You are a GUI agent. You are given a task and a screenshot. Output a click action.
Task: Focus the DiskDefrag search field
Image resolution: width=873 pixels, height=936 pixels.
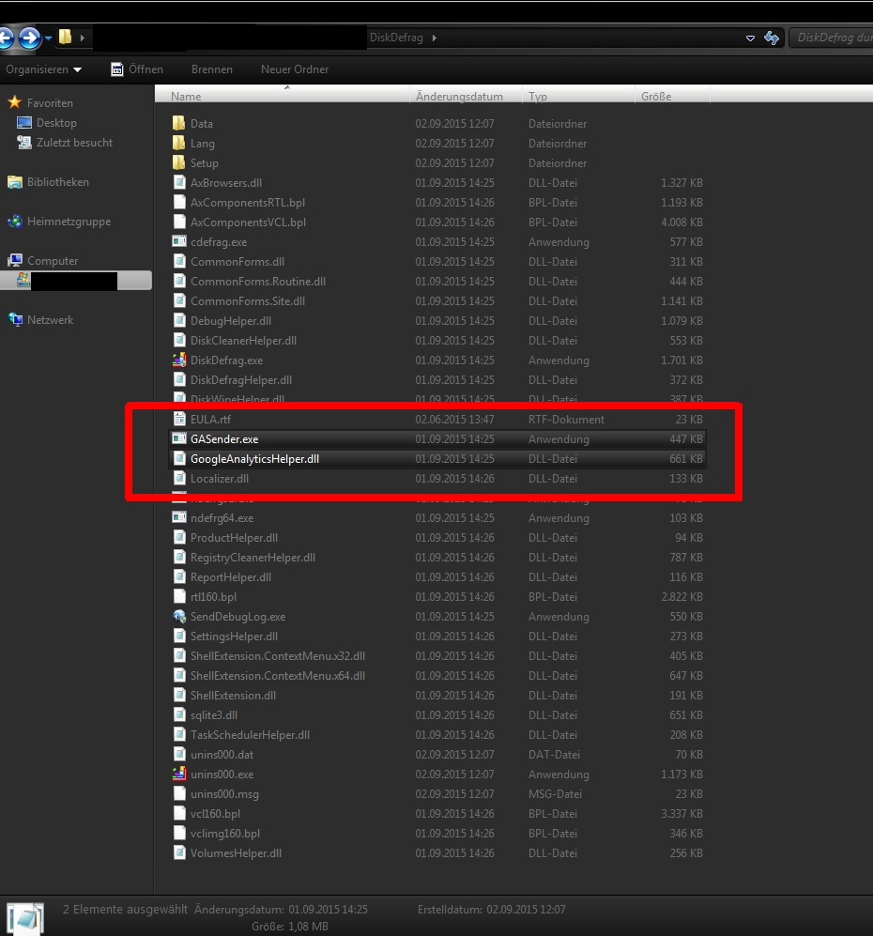click(831, 38)
